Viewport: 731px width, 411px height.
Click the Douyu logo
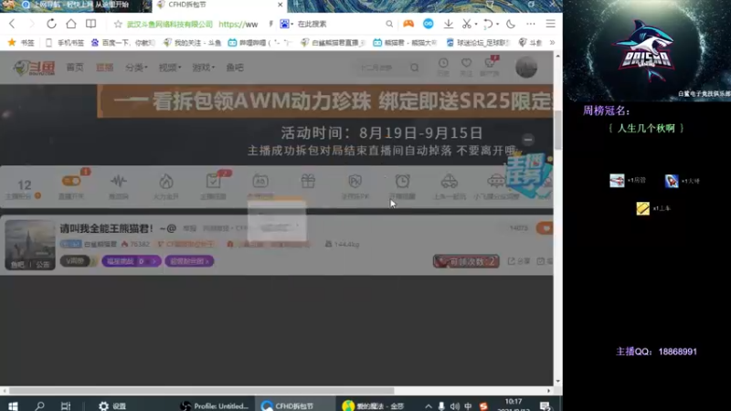34,68
